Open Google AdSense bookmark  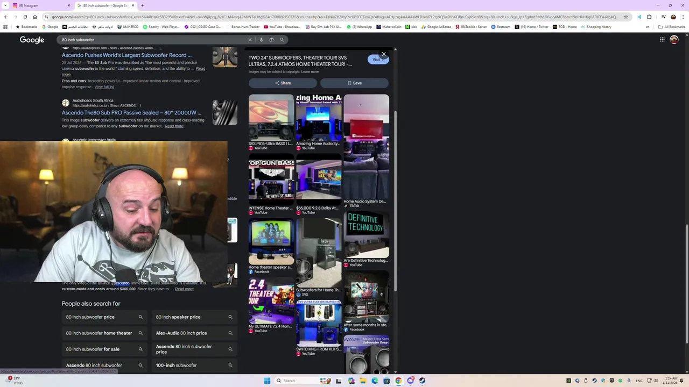coord(436,27)
